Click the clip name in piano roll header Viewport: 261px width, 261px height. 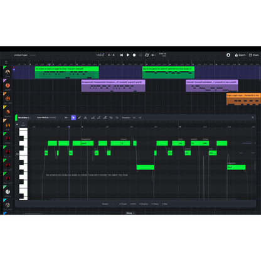point(24,118)
